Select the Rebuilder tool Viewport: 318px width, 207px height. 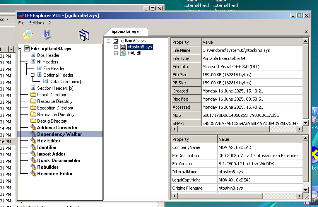(47, 167)
